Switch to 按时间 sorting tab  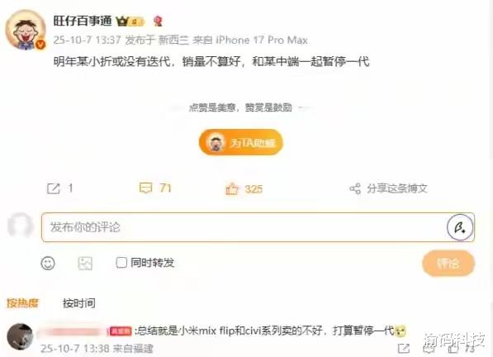tap(79, 303)
